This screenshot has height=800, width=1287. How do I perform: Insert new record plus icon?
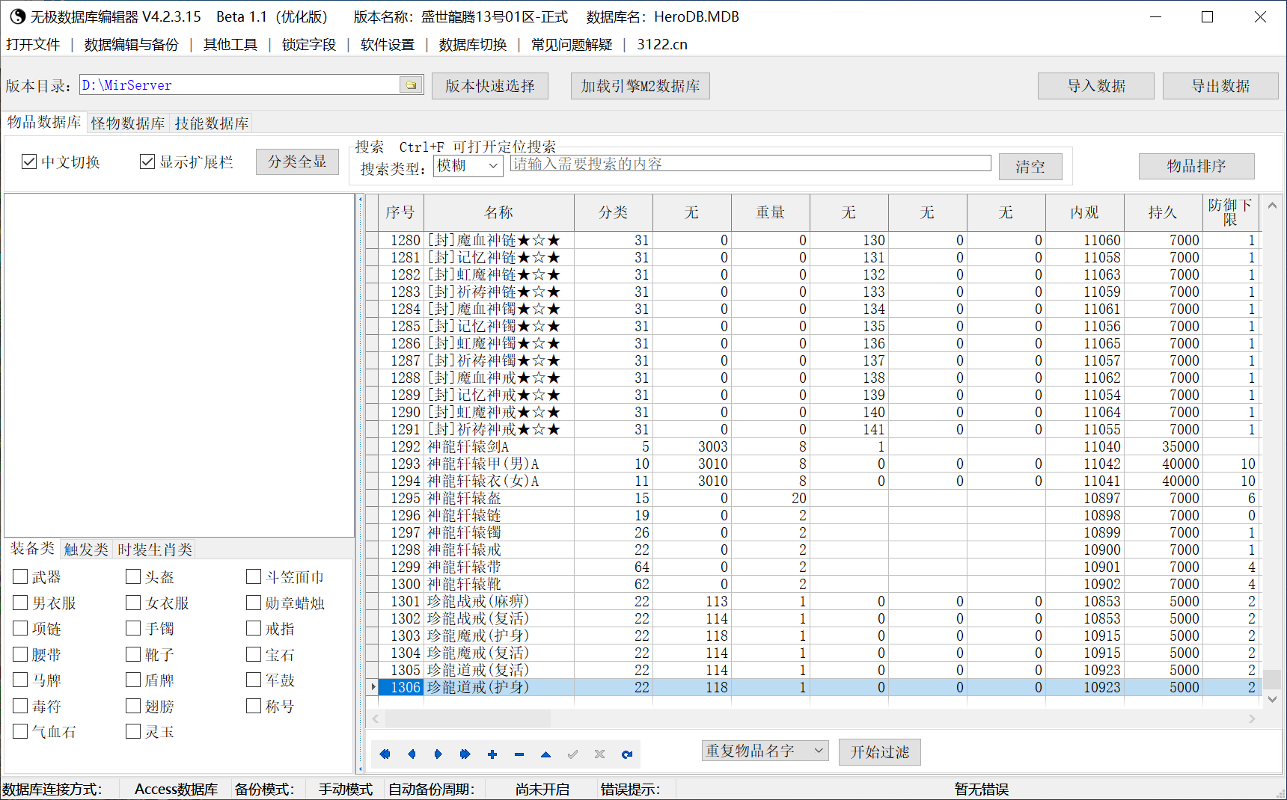tap(492, 754)
